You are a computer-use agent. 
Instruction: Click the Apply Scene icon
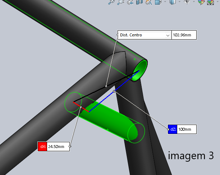(210, 2)
